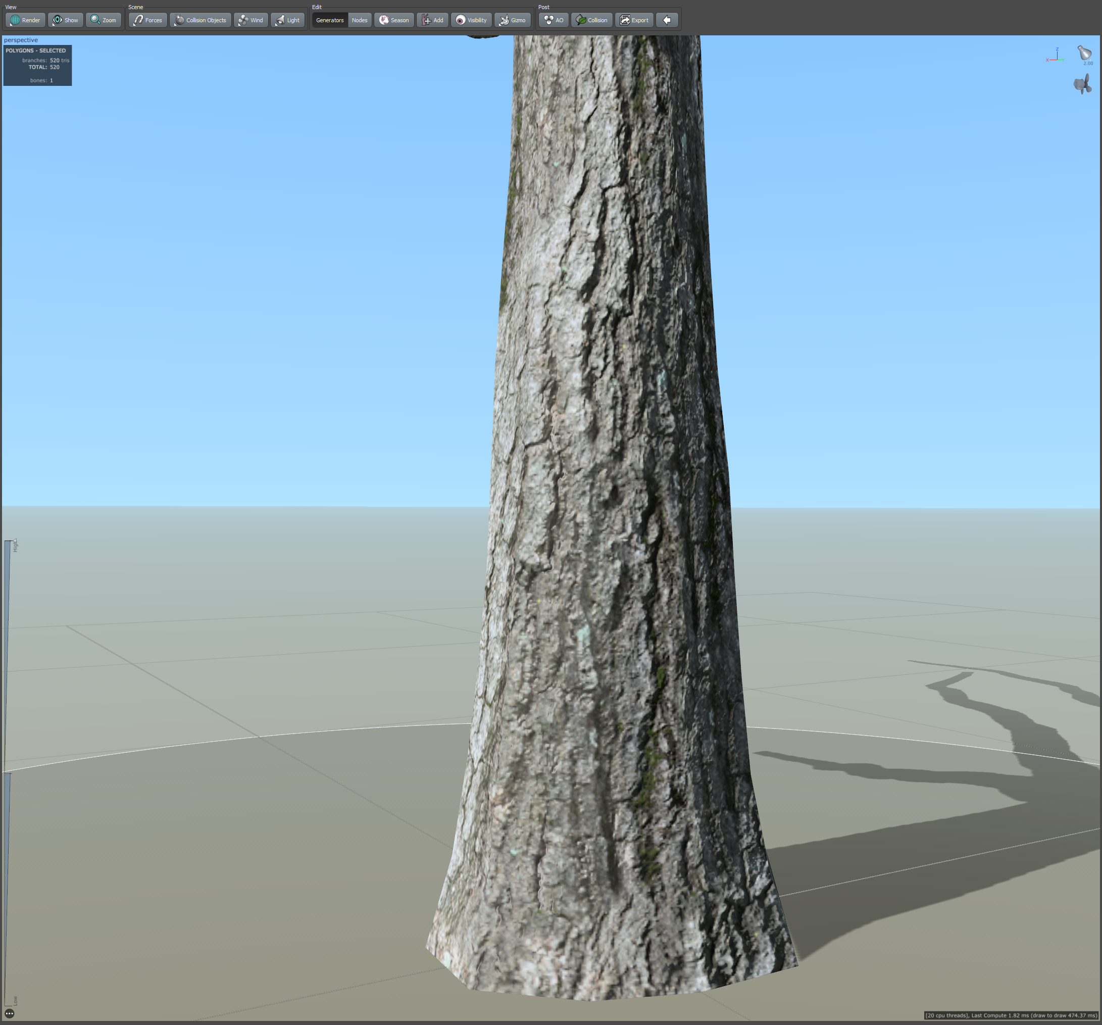
Task: Toggle the Wind fan button
Action: [x=251, y=20]
